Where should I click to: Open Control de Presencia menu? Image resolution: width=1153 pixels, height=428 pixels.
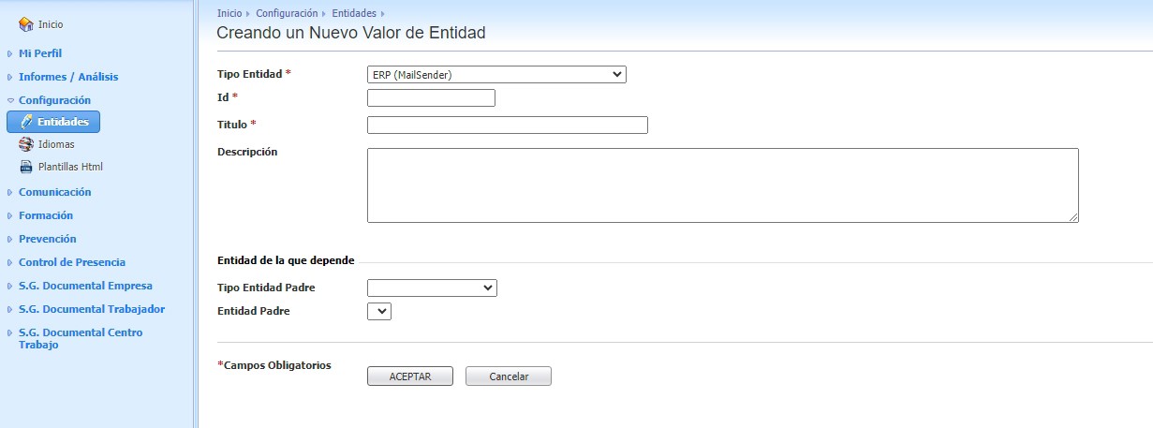[72, 262]
